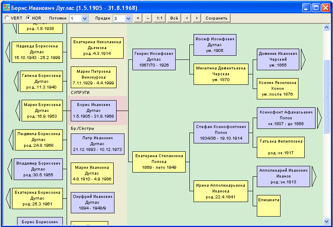Select the VERT orientation radio button
333x227 pixels.
(x=7, y=18)
